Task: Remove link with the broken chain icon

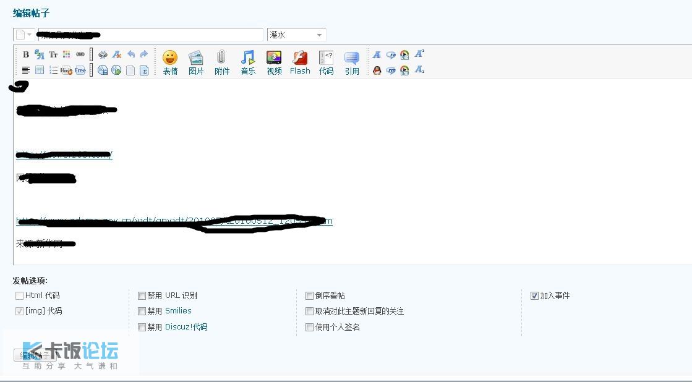Action: (103, 54)
